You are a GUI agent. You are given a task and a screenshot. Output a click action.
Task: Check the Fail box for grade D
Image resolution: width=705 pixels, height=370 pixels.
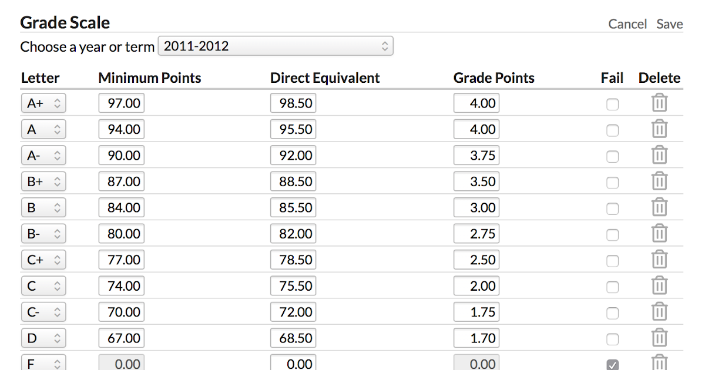tap(612, 339)
